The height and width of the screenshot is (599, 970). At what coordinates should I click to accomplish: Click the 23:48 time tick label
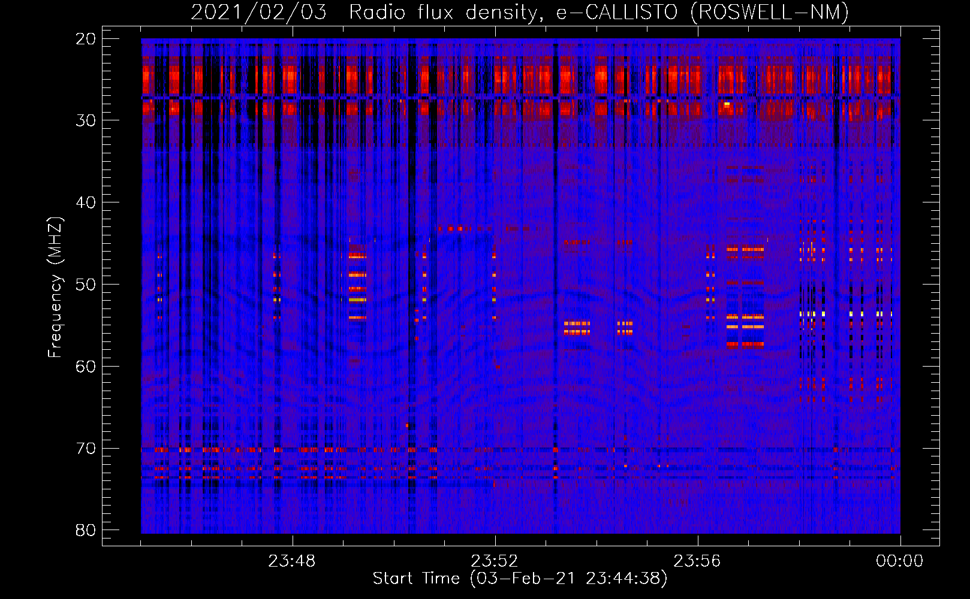point(292,561)
